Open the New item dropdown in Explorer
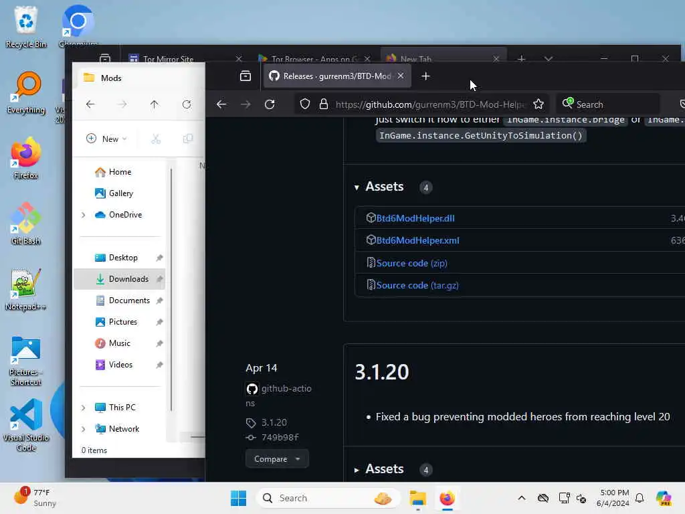 coord(106,139)
